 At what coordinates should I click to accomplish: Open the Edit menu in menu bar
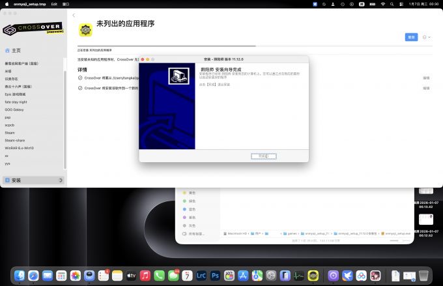click(x=54, y=5)
